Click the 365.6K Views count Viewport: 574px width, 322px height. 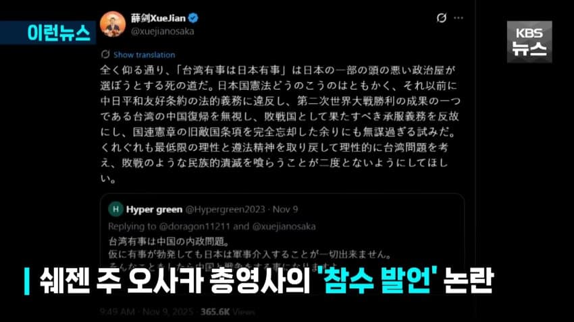228,312
